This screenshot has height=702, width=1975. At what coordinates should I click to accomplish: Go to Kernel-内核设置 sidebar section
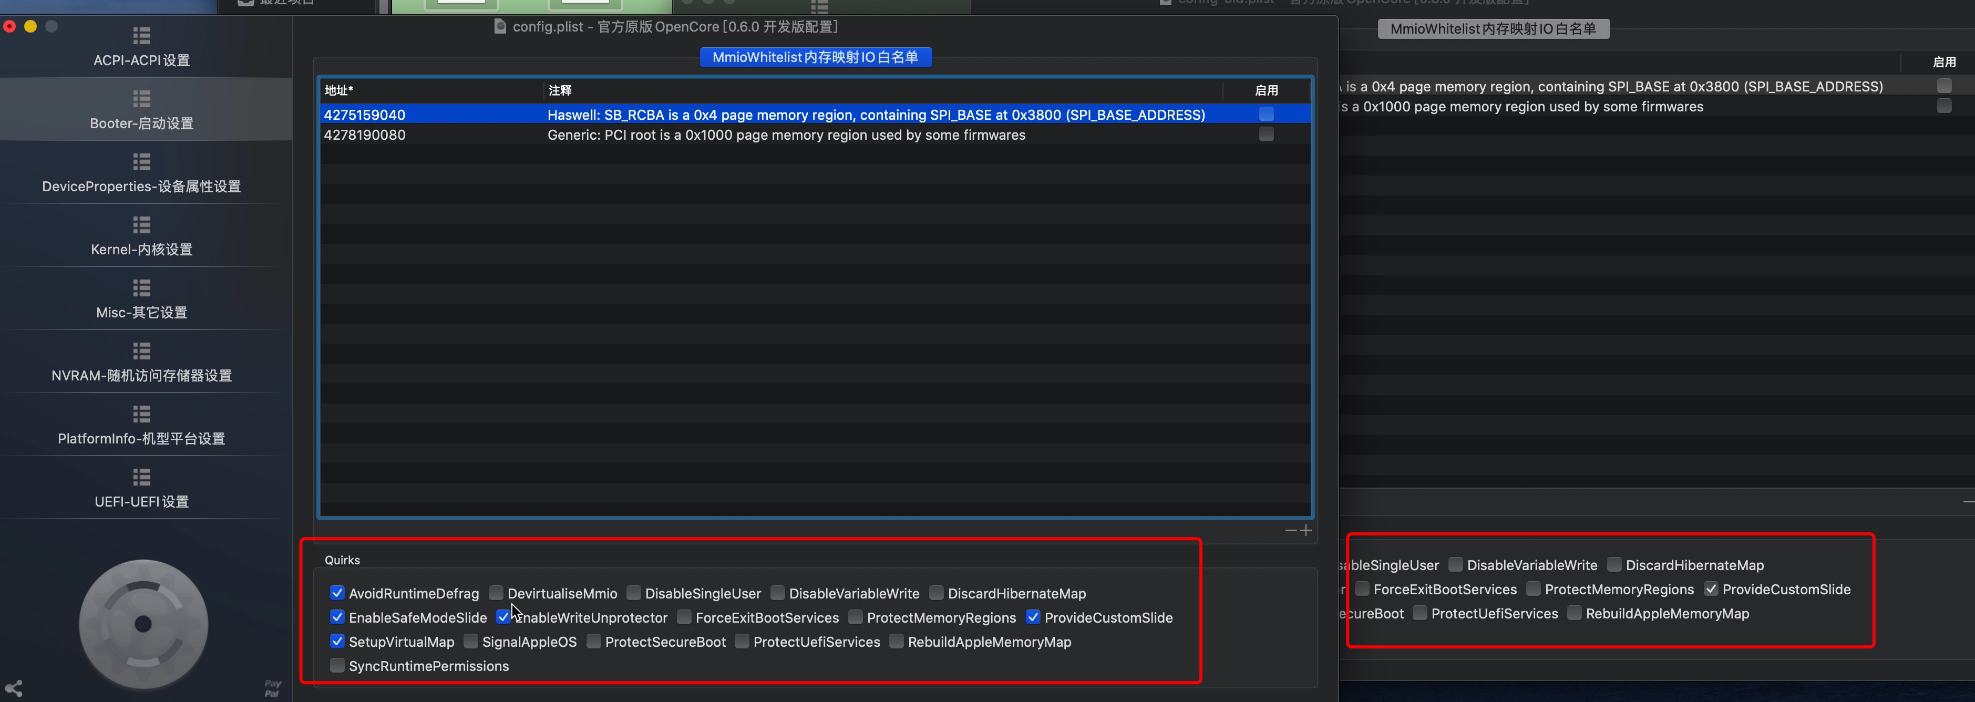click(142, 236)
